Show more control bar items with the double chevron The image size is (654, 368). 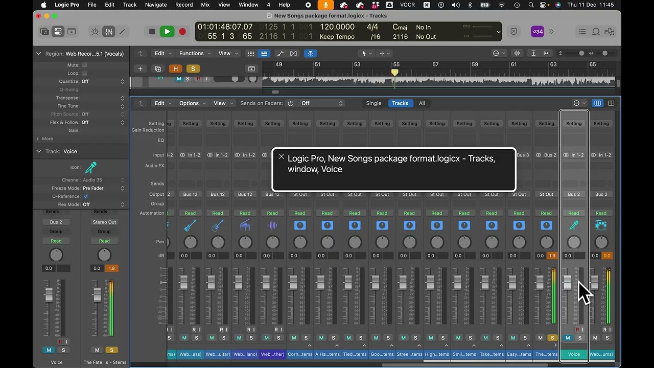pos(551,32)
